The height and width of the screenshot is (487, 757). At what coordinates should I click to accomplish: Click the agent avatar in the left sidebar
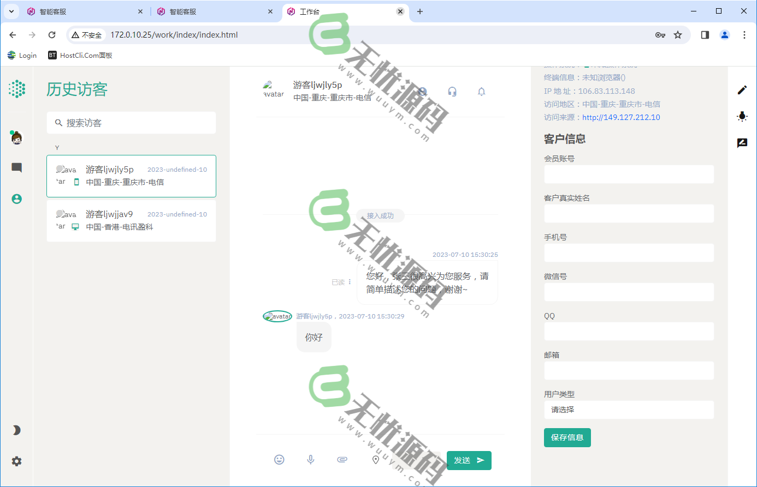point(16,138)
